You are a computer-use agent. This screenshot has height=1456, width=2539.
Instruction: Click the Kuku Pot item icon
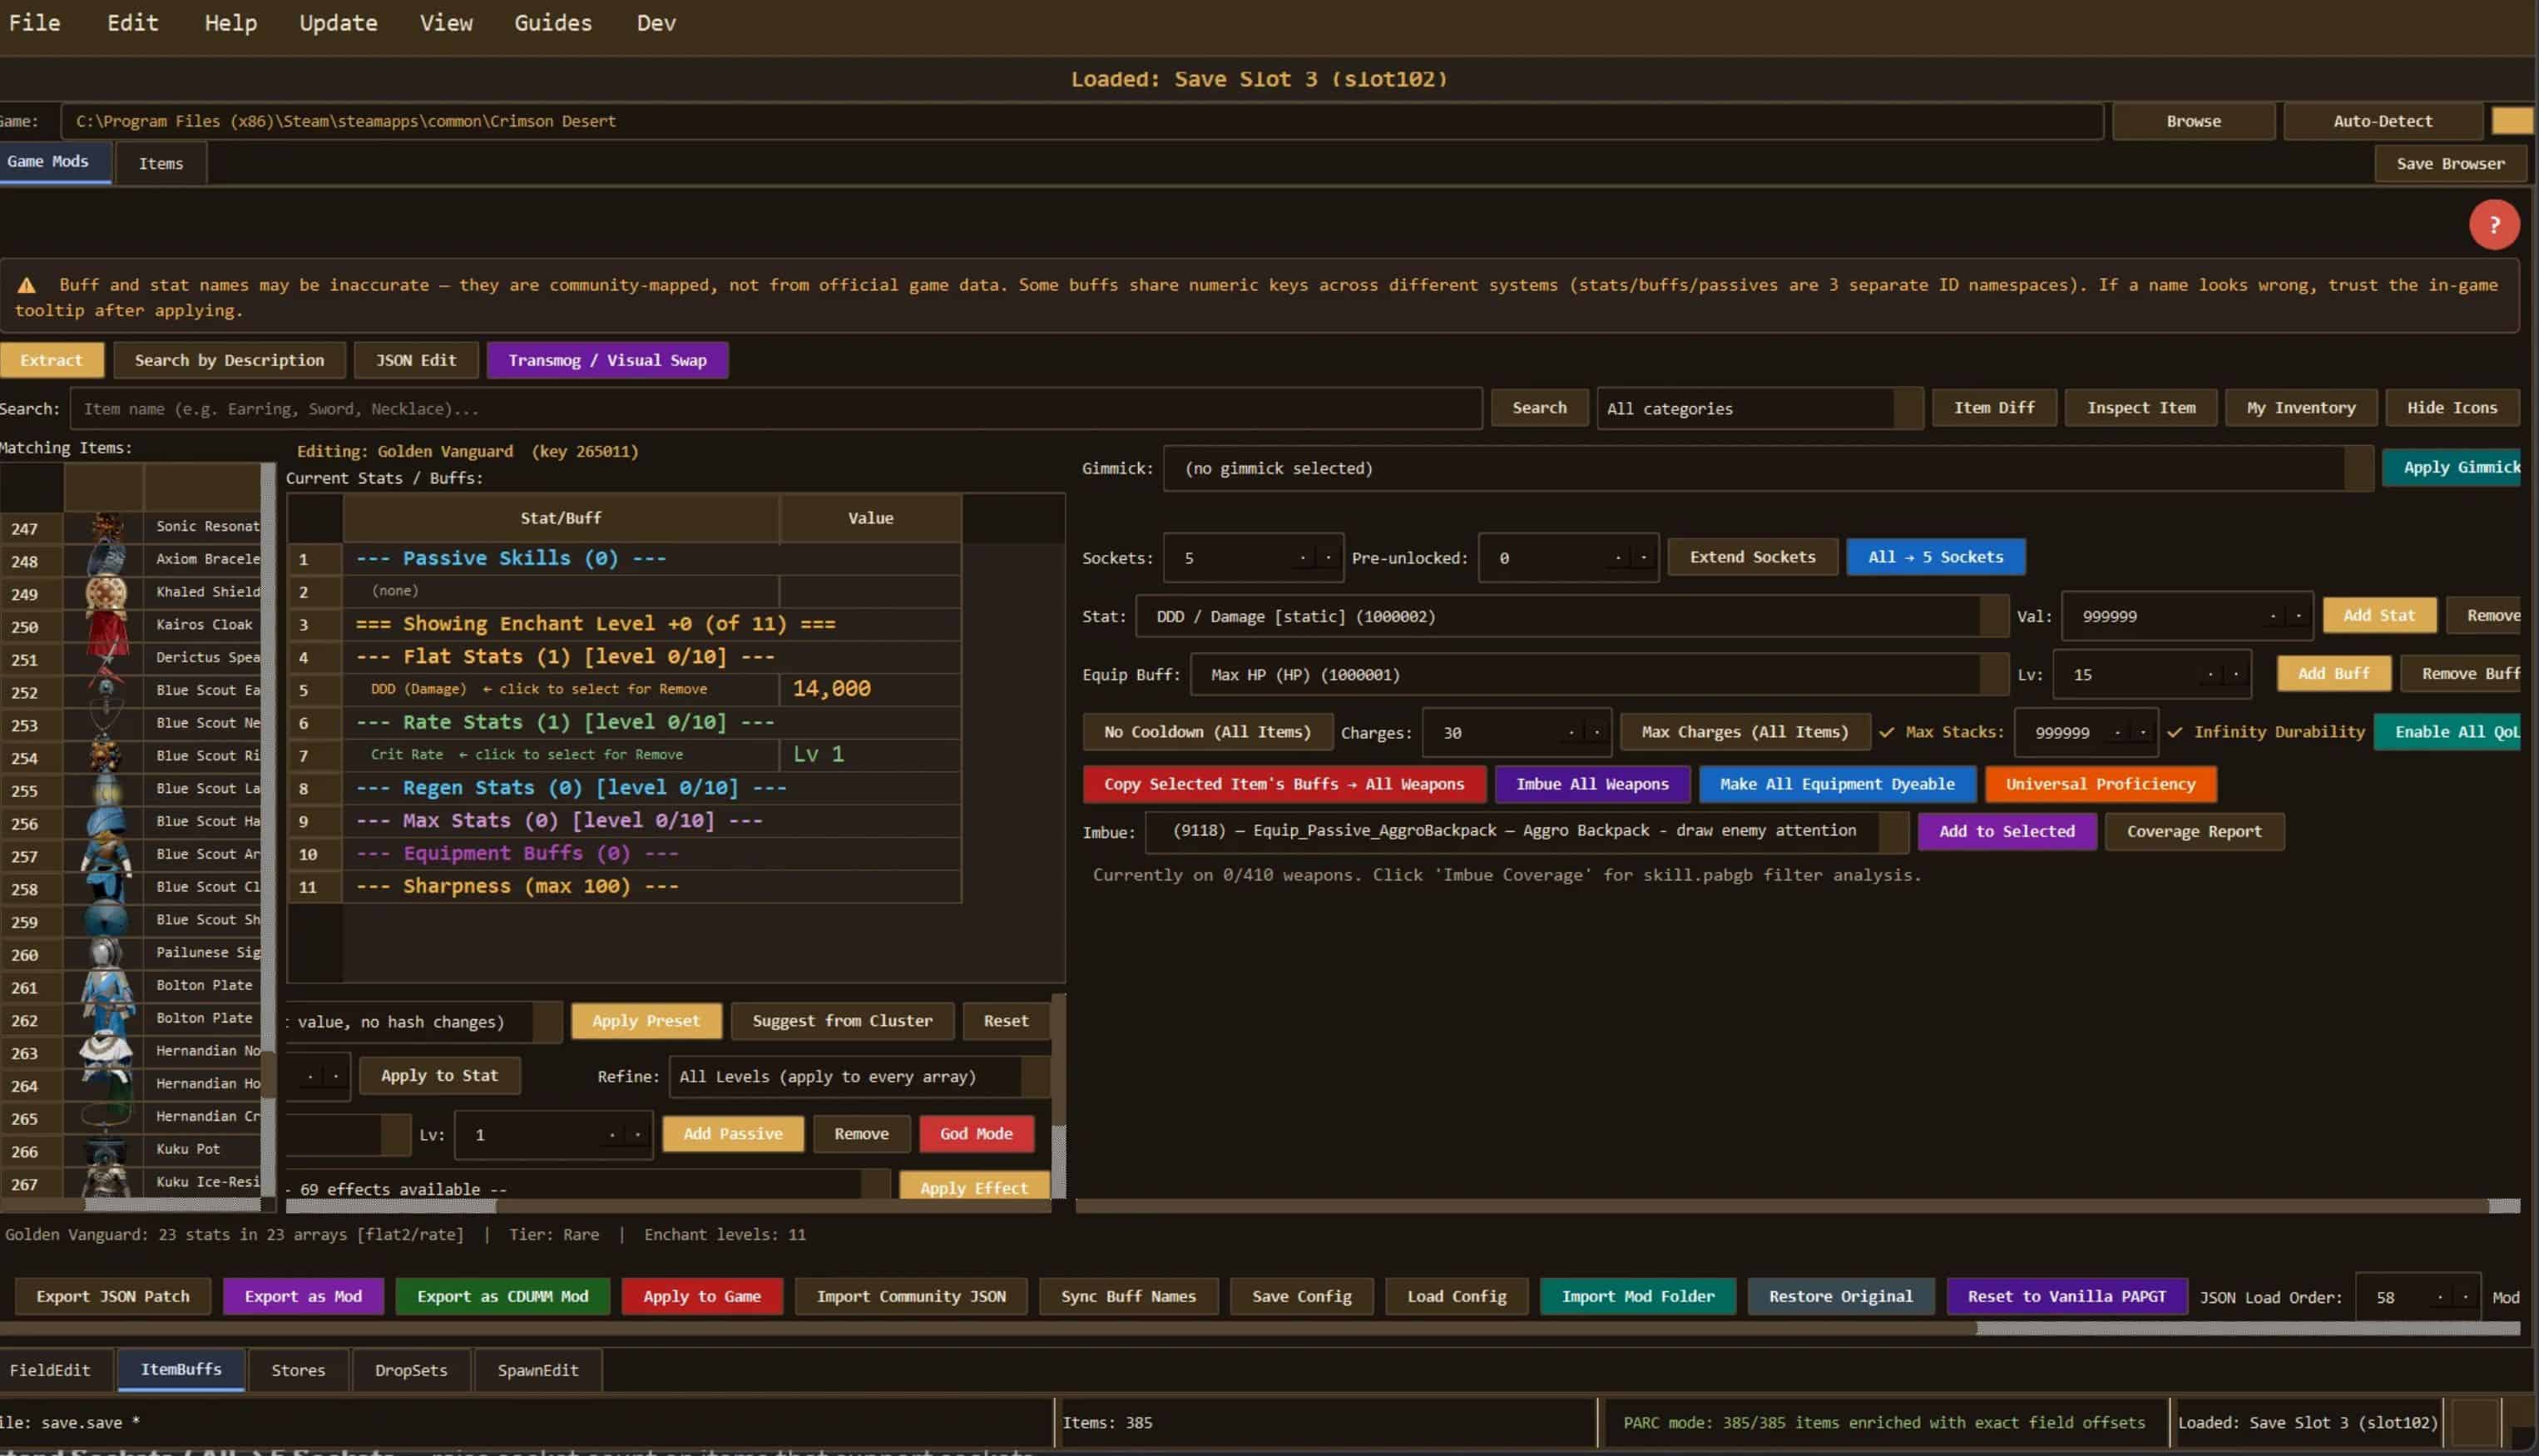tap(105, 1151)
